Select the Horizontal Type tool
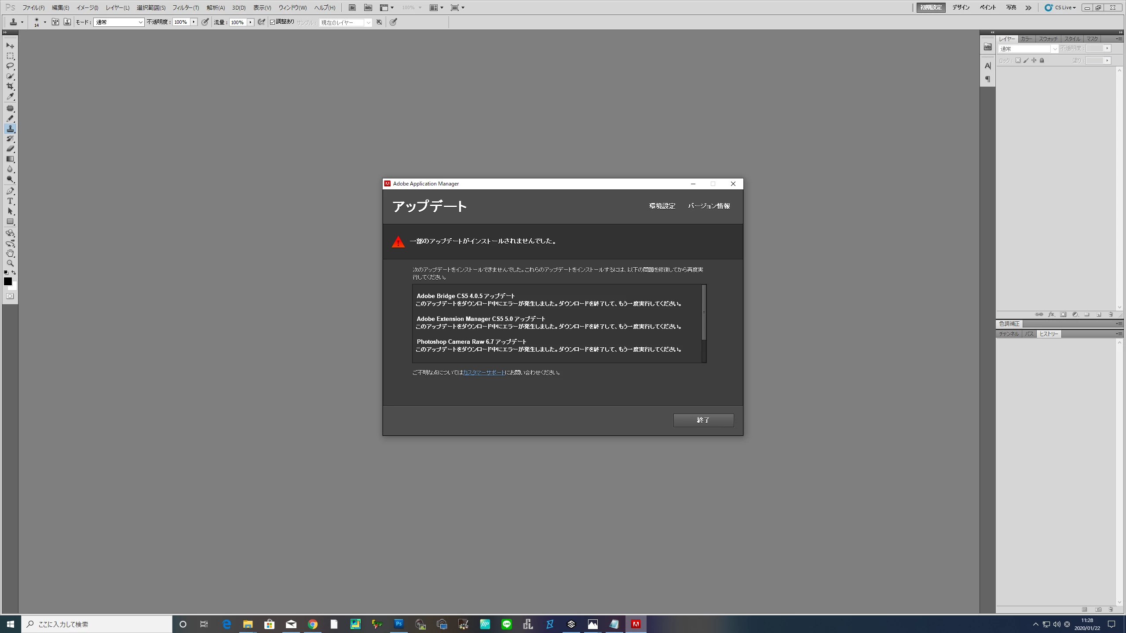 10,201
